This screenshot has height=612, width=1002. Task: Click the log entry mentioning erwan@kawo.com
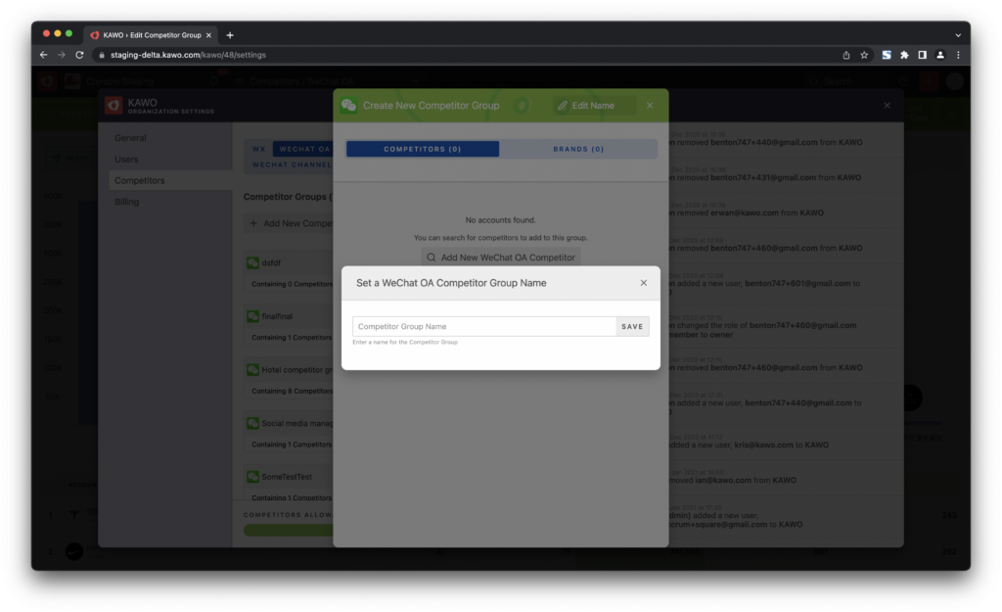coord(786,209)
